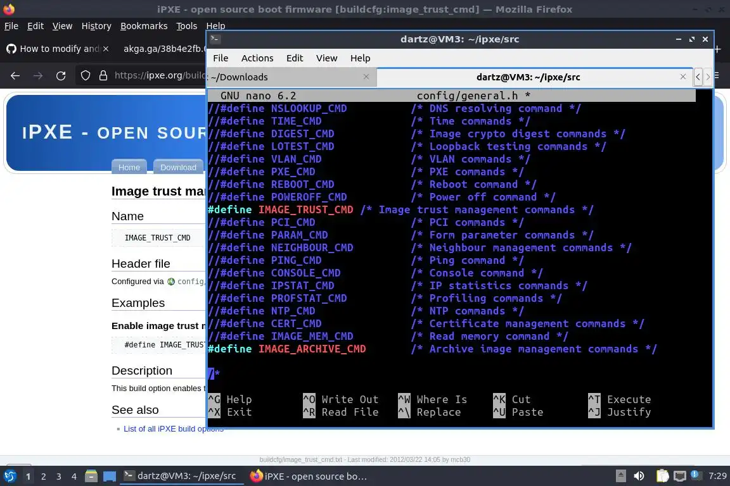Click the site security padlock icon
The height and width of the screenshot is (486, 730).
pos(103,75)
